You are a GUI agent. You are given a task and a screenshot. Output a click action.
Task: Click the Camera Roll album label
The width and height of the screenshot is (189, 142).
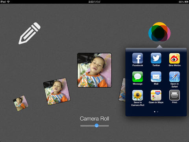[94, 119]
